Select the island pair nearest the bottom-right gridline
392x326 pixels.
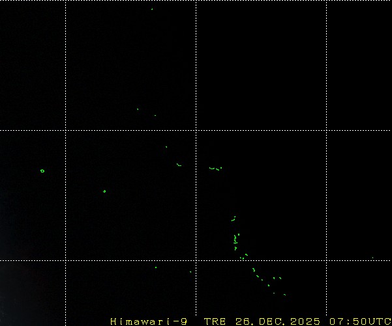[277, 278]
